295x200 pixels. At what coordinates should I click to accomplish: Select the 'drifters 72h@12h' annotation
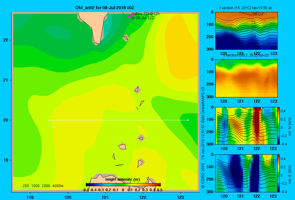tap(145, 14)
